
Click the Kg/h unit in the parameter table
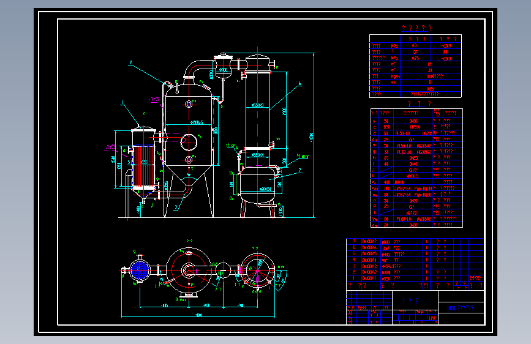pyautogui.click(x=395, y=76)
